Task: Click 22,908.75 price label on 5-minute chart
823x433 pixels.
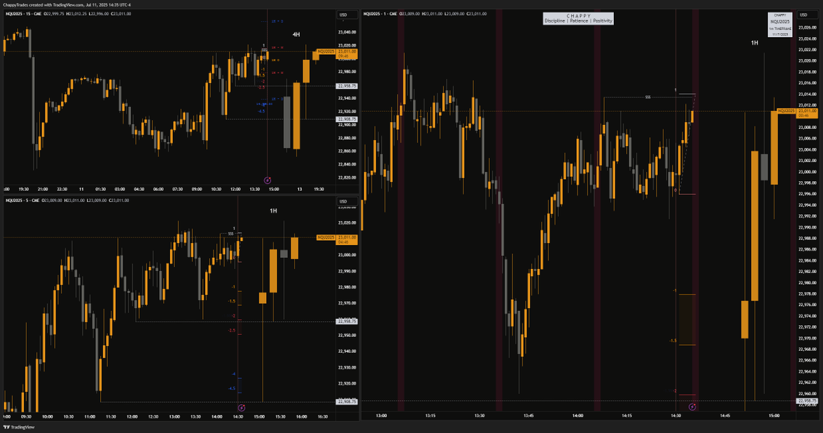Action: click(x=347, y=401)
